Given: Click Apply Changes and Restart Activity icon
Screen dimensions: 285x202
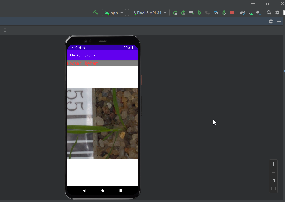Looking at the screenshot, I should 183,13.
